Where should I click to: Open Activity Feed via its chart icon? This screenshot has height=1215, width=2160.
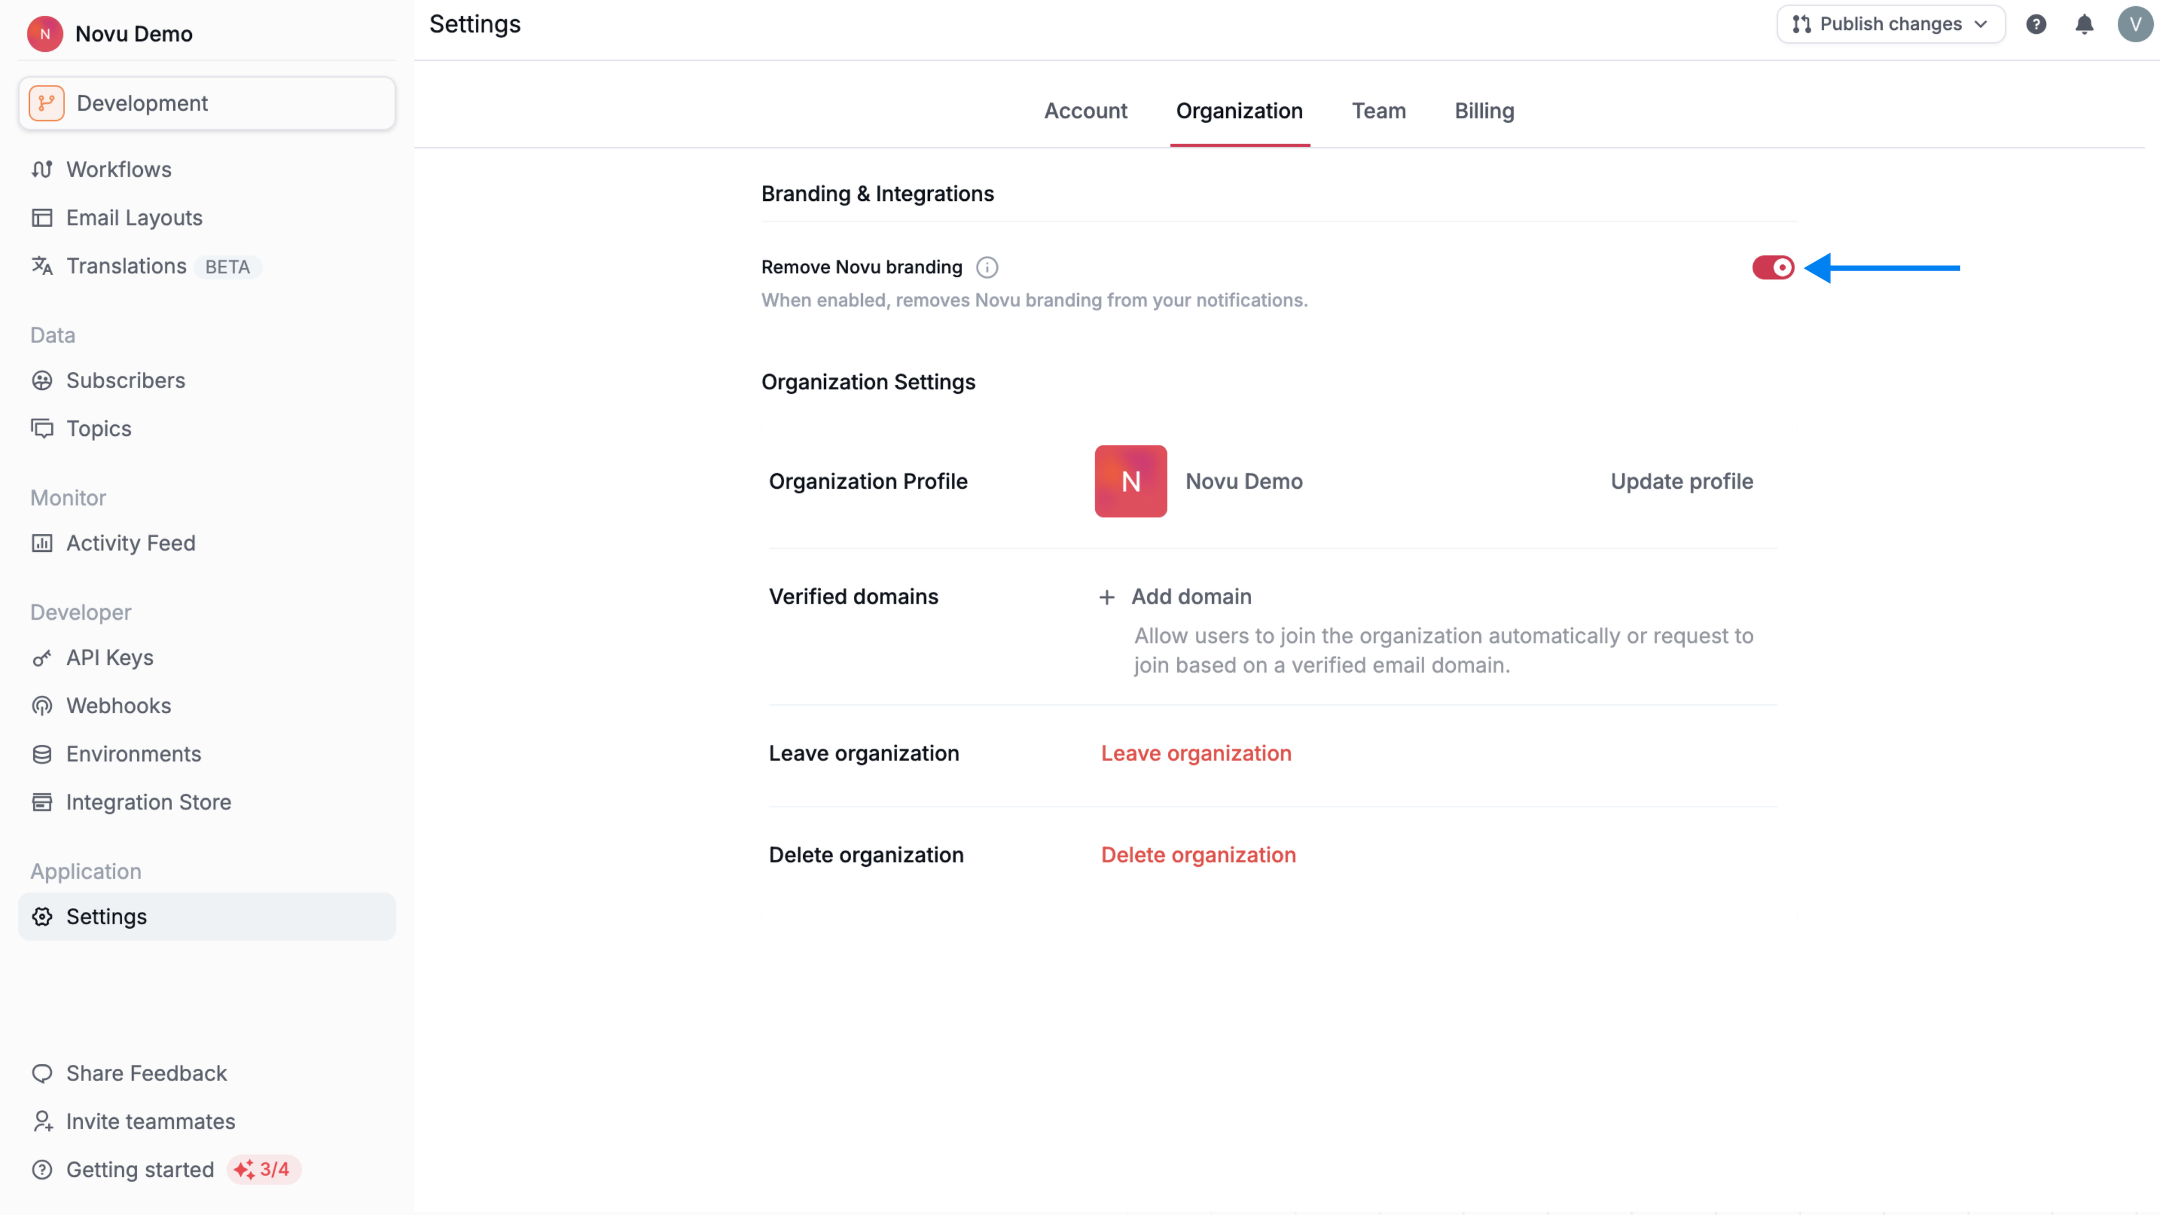[43, 542]
